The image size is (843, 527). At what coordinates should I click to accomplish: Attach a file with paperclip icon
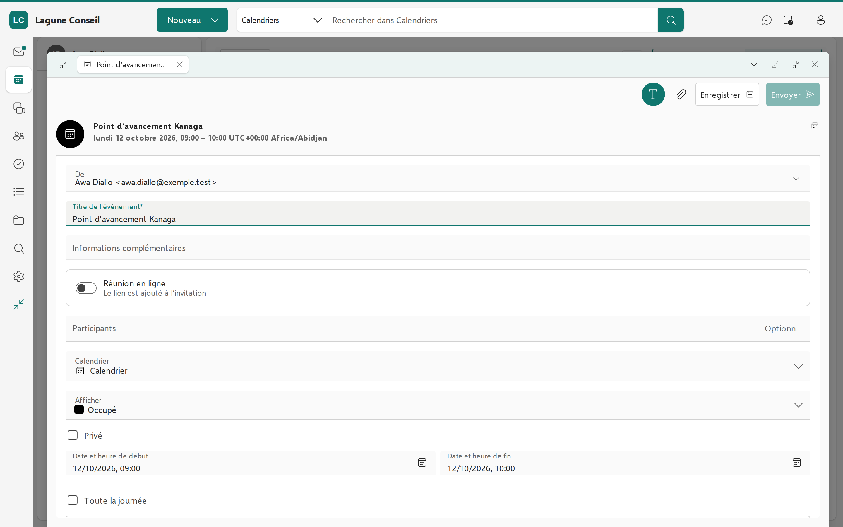[681, 94]
